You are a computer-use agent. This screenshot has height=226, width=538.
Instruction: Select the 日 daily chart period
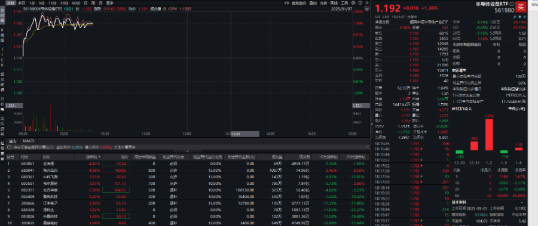tap(85, 3)
